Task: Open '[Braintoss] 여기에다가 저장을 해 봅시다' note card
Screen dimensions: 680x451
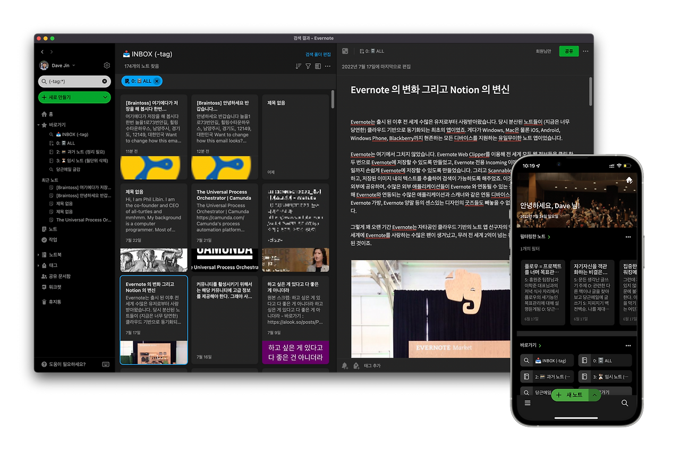Action: (x=154, y=137)
